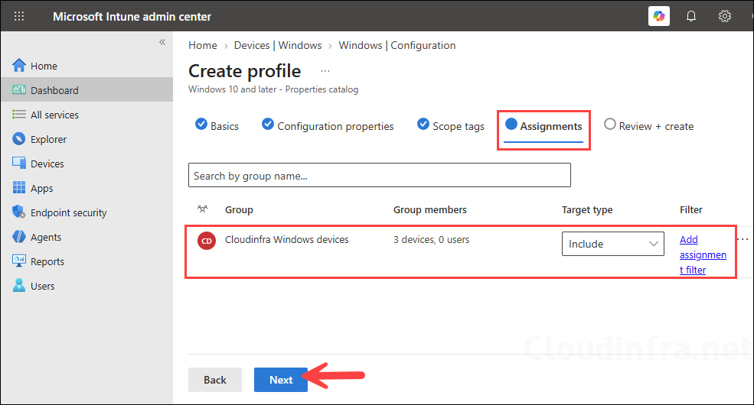Click the Dashboard chart icon
The width and height of the screenshot is (754, 405).
(x=18, y=89)
